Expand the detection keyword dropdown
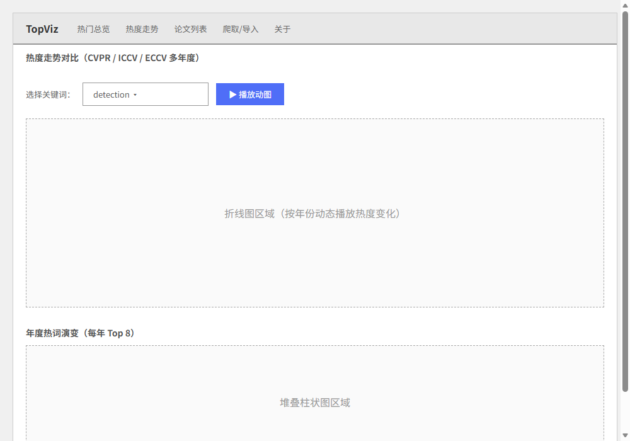 pyautogui.click(x=146, y=94)
